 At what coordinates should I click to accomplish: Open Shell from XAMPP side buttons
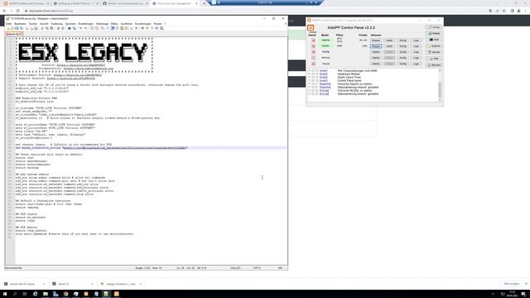click(434, 40)
